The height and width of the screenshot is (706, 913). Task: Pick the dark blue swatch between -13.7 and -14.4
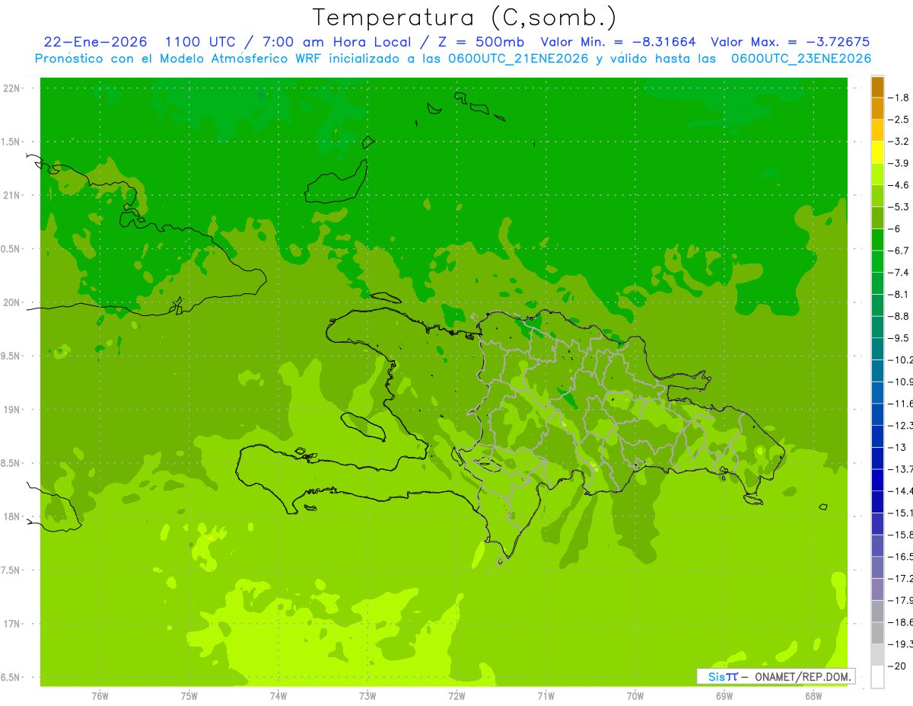(877, 480)
